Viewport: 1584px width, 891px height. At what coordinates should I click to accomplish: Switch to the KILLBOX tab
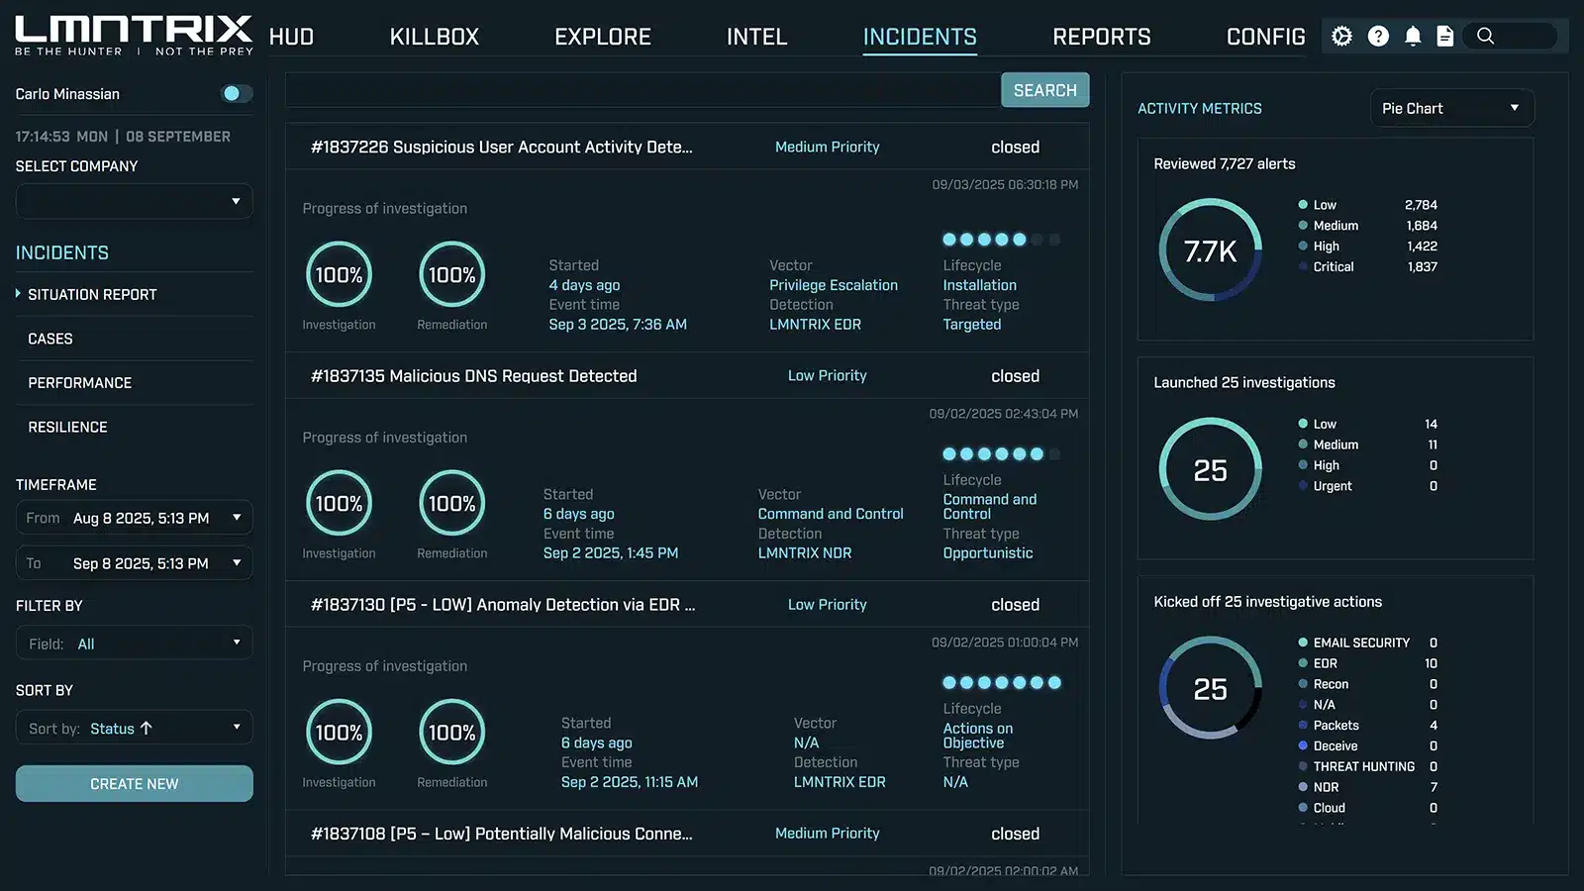point(434,37)
